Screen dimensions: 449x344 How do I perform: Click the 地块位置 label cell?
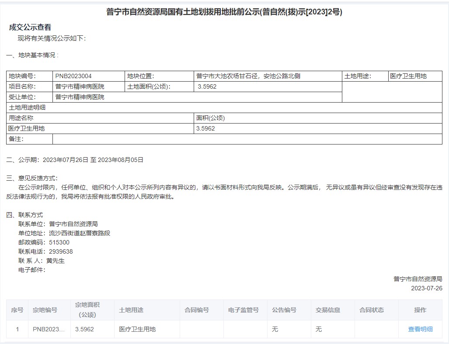click(159, 76)
